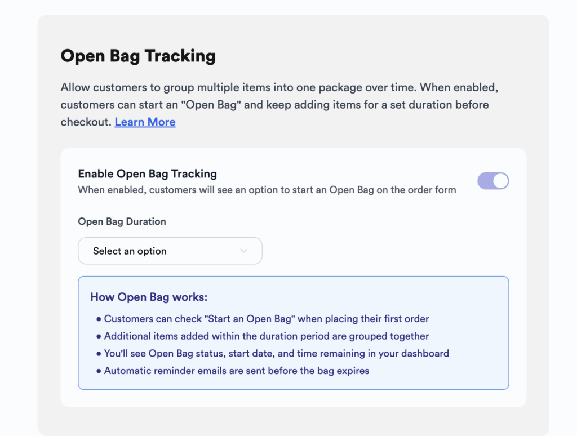Image resolution: width=577 pixels, height=436 pixels.
Task: Click the "When enabled, customers will see" helper text
Action: (x=267, y=190)
